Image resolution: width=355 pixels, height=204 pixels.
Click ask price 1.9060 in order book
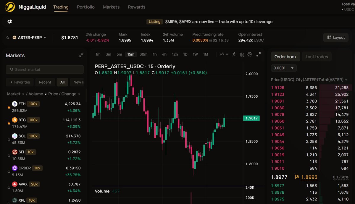click(x=278, y=121)
